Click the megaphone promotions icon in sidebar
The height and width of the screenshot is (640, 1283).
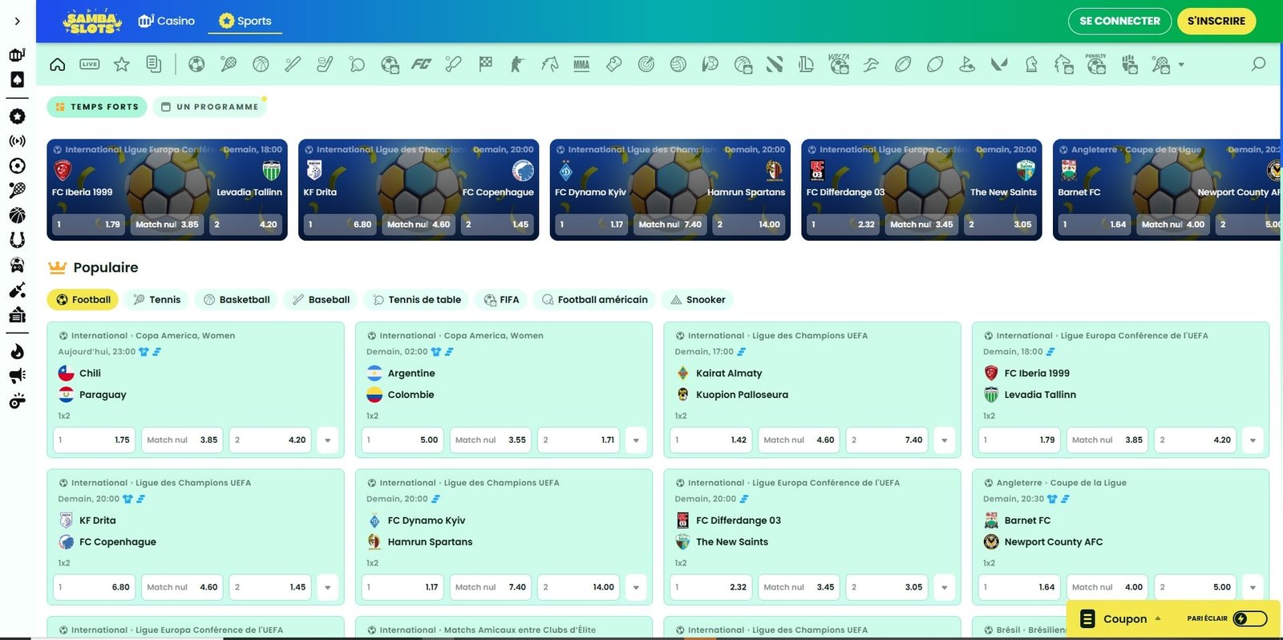coord(17,375)
